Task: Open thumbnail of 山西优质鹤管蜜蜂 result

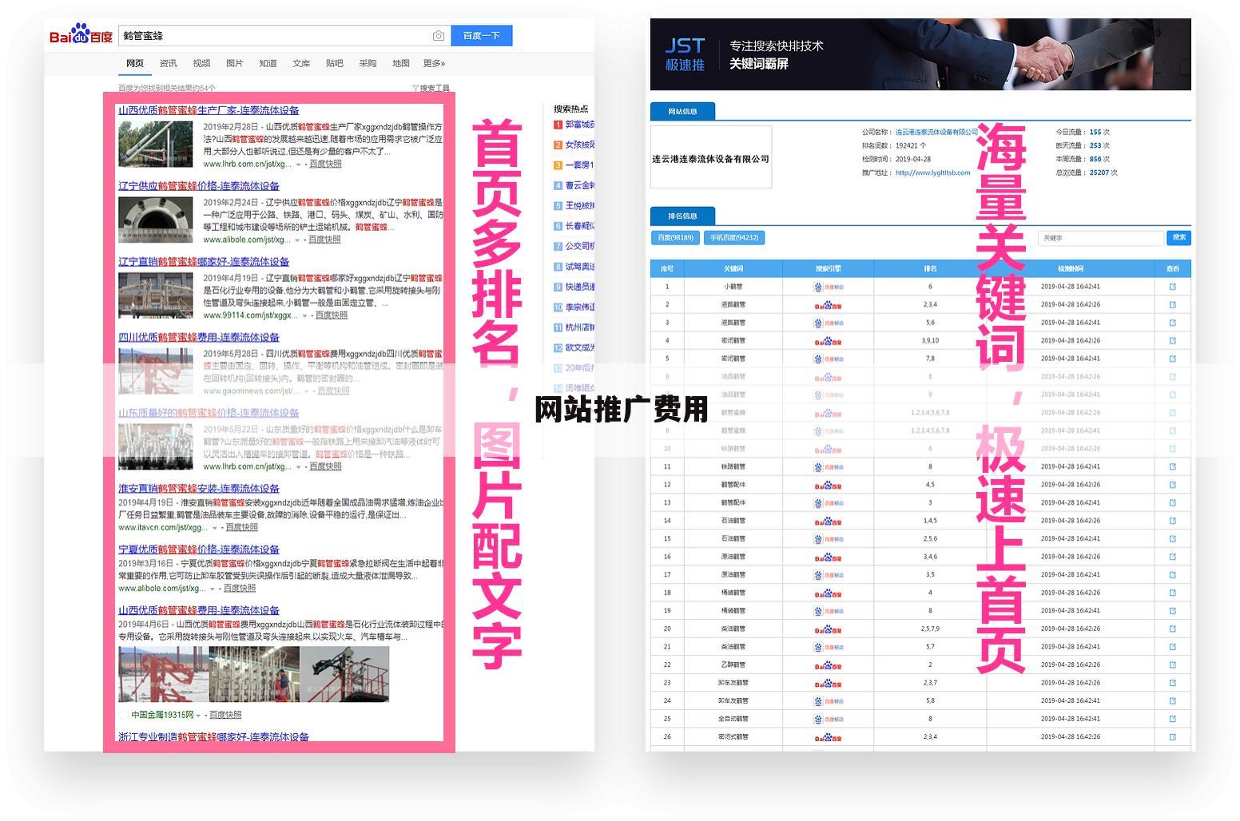Action: pos(156,144)
